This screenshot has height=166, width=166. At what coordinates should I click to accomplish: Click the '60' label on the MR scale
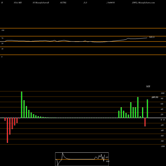coord(162,104)
